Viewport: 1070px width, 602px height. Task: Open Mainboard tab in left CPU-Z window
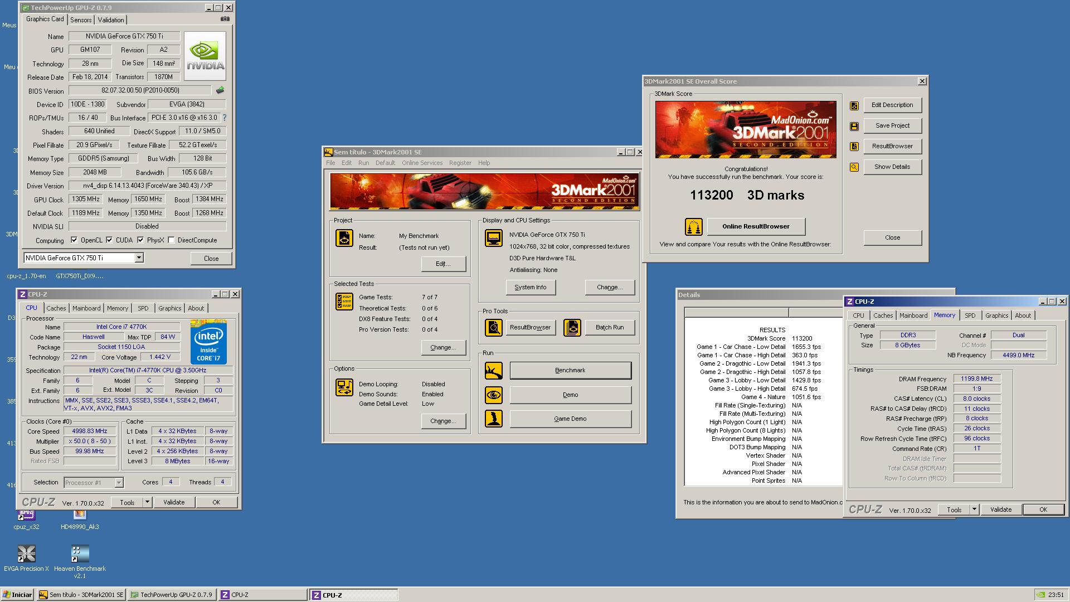tap(86, 308)
